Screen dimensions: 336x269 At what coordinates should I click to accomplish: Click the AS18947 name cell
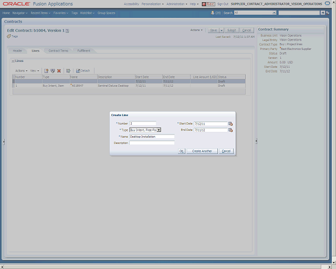coord(83,86)
